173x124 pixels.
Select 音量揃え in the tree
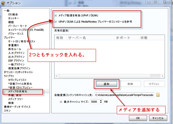tap(14, 45)
